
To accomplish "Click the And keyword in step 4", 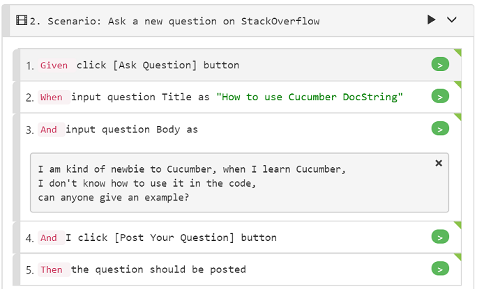I will pos(49,237).
